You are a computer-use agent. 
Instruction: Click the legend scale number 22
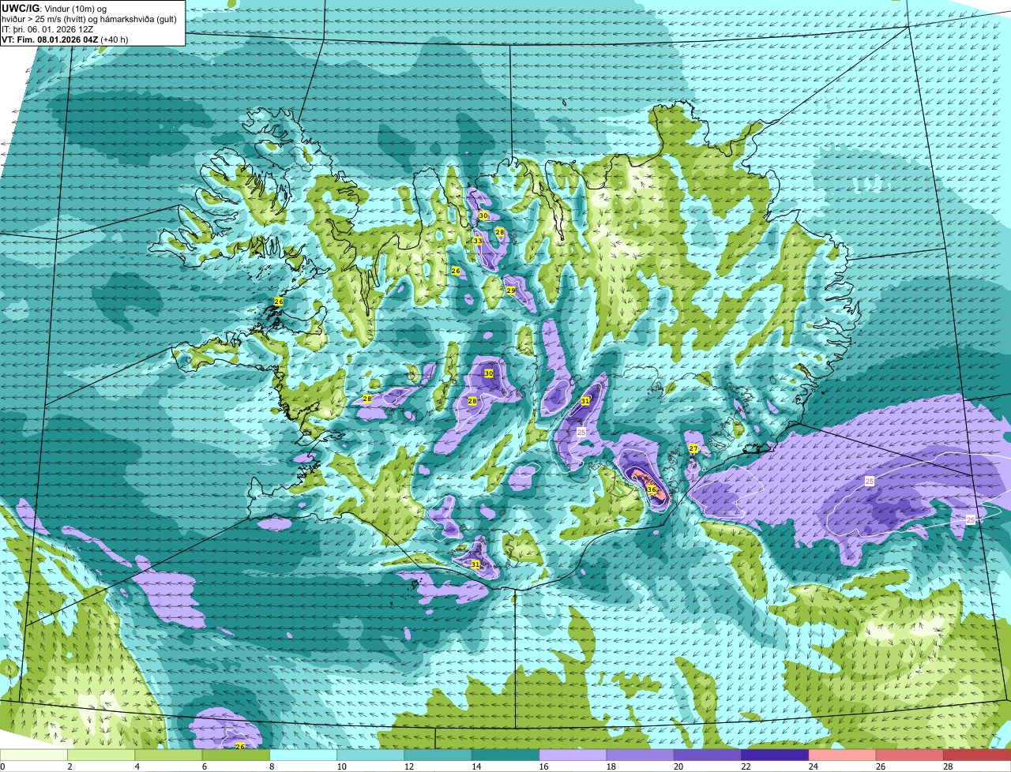pos(744,766)
